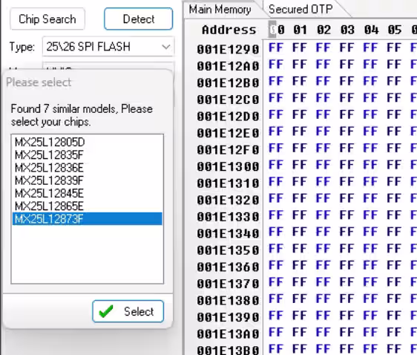
Task: Click address row 001E1310
Action: click(229, 183)
